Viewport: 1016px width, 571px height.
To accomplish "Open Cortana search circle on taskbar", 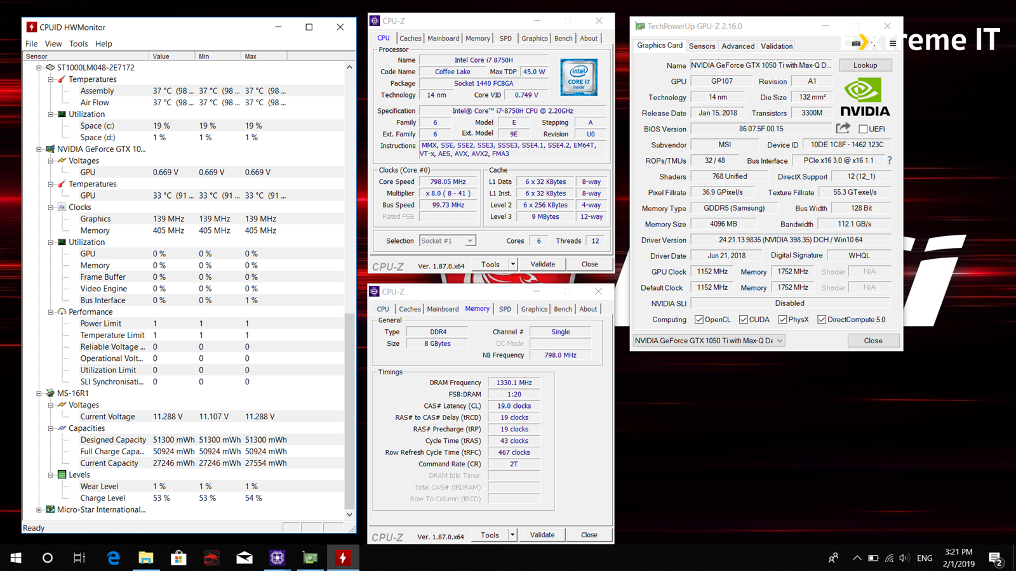I will 48,558.
